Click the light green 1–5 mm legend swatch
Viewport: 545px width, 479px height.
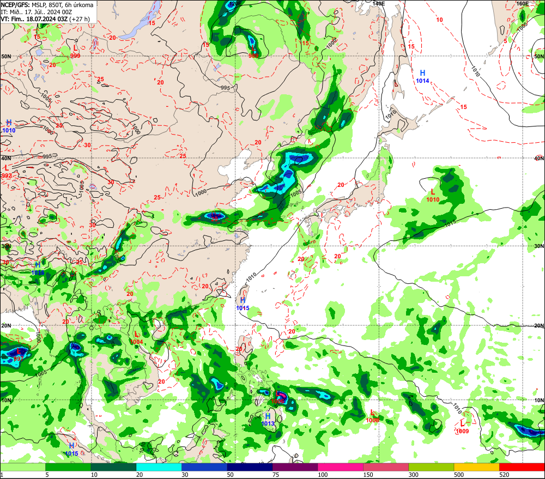click(x=23, y=467)
